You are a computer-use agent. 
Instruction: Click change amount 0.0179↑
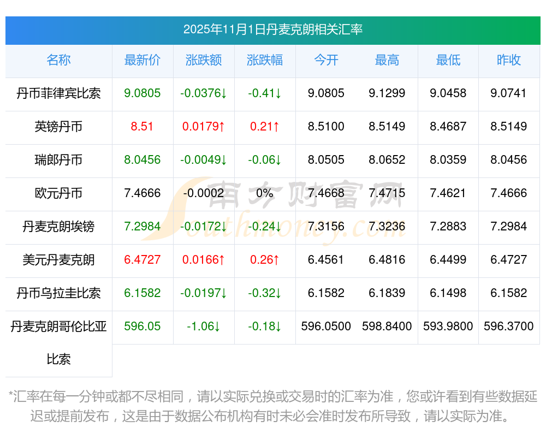pyautogui.click(x=204, y=126)
